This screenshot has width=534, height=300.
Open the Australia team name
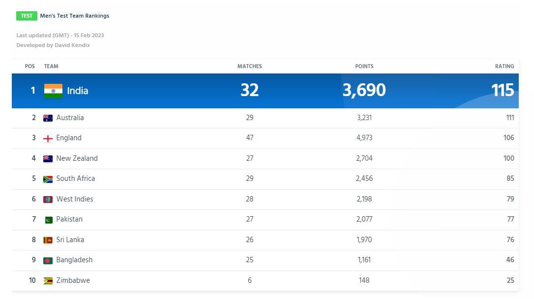point(70,118)
